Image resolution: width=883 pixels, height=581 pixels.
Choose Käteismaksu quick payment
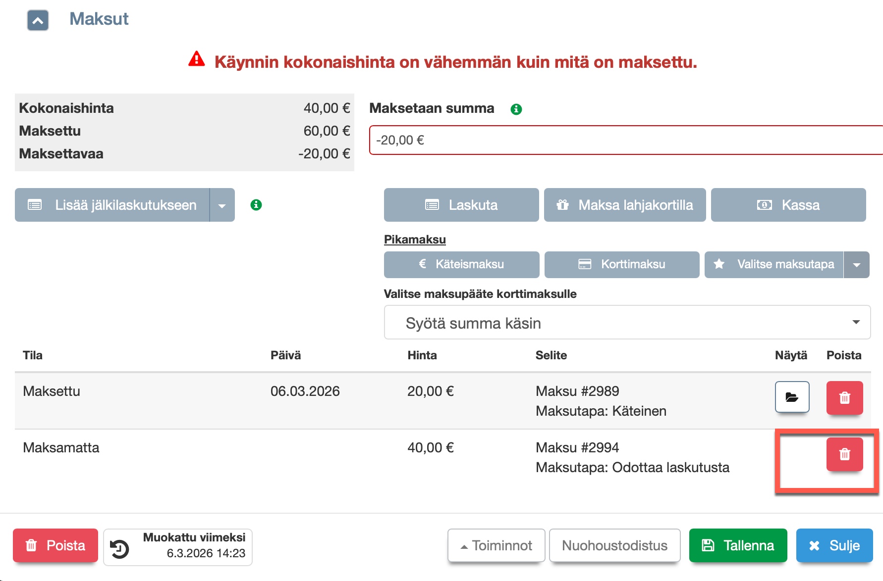coord(461,265)
